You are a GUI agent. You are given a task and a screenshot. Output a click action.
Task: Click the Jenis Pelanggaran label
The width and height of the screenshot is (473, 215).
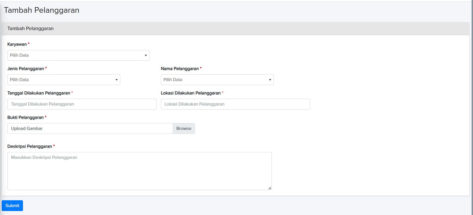pyautogui.click(x=26, y=69)
